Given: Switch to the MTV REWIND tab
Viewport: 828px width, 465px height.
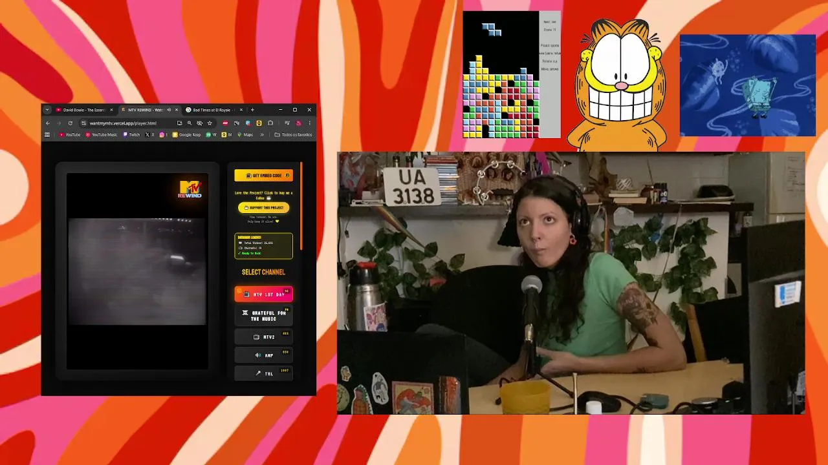Looking at the screenshot, I should pos(149,110).
